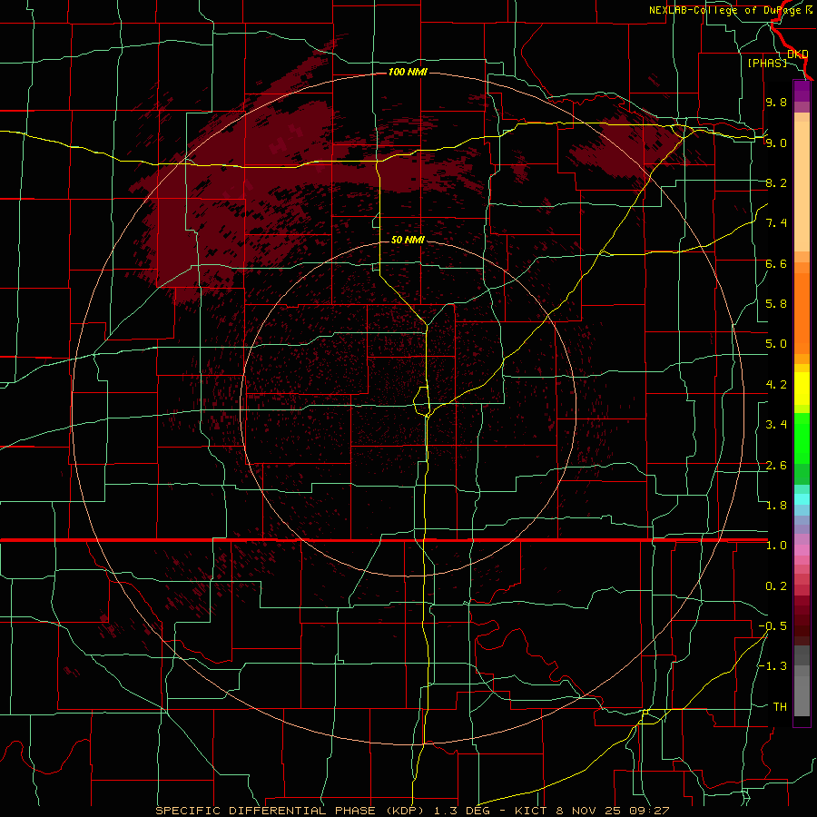Click the [PHAS] units label

(x=767, y=63)
